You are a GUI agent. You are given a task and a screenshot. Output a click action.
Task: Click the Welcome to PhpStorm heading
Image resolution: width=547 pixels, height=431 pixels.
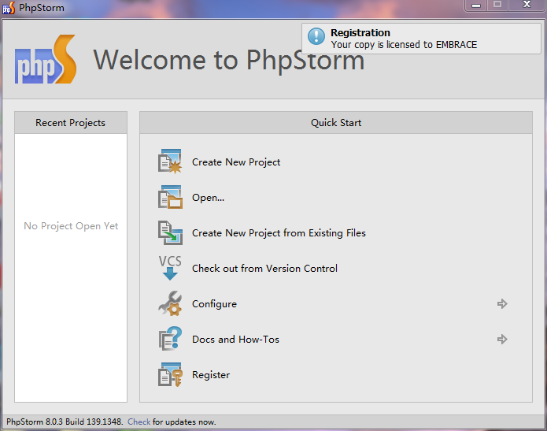point(229,60)
